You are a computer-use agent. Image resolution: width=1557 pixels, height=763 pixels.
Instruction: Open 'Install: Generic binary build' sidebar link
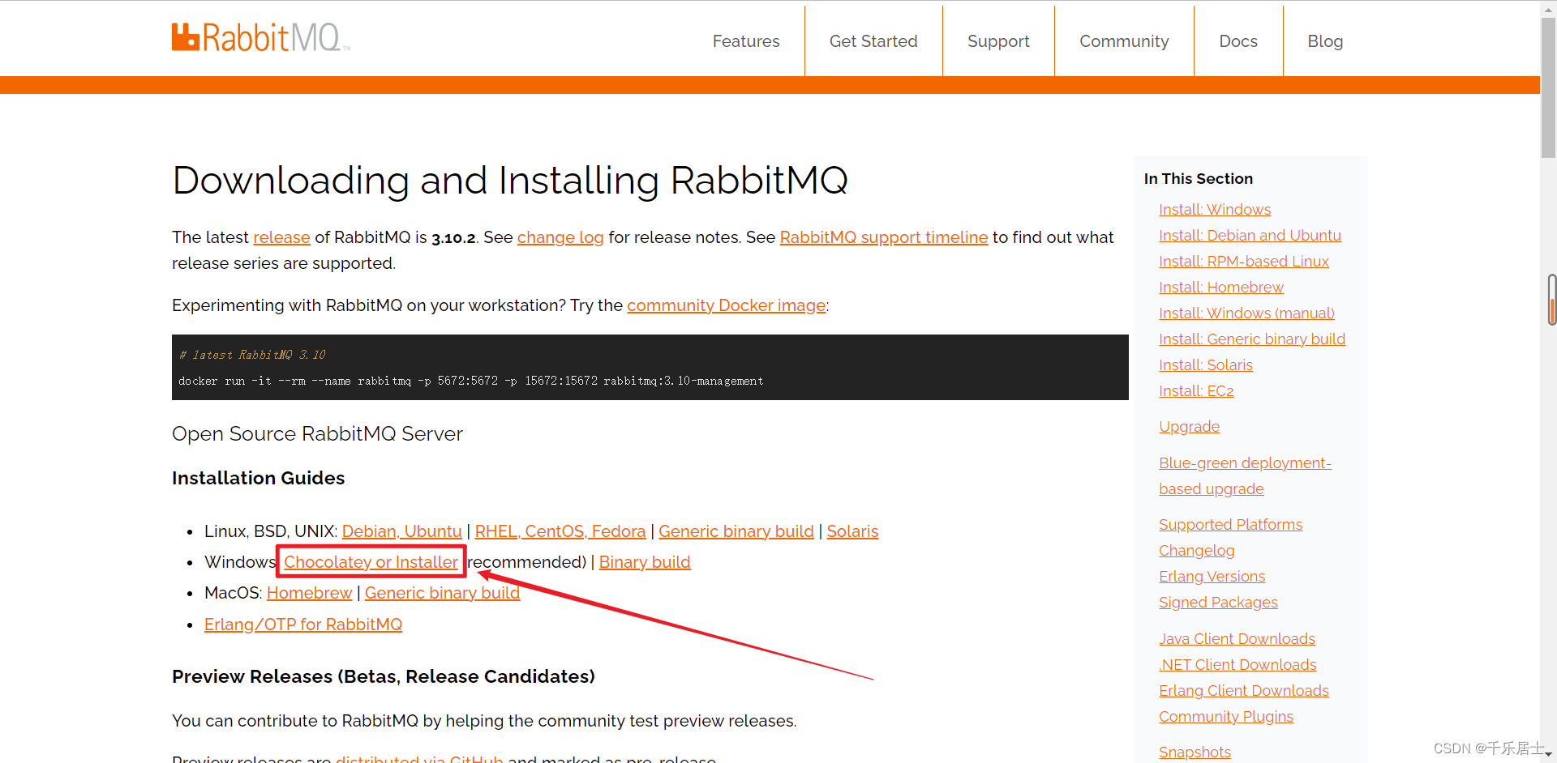[x=1252, y=339]
